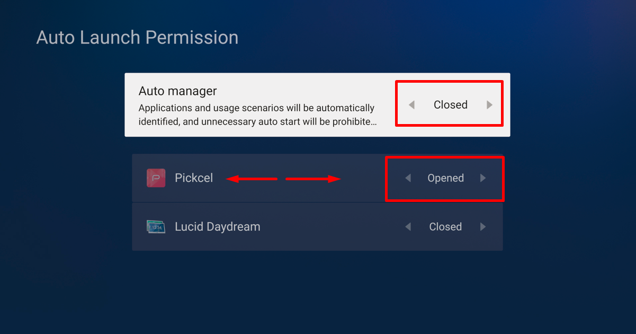Click the Lucid Daydream app icon
The height and width of the screenshot is (334, 636).
tap(156, 226)
